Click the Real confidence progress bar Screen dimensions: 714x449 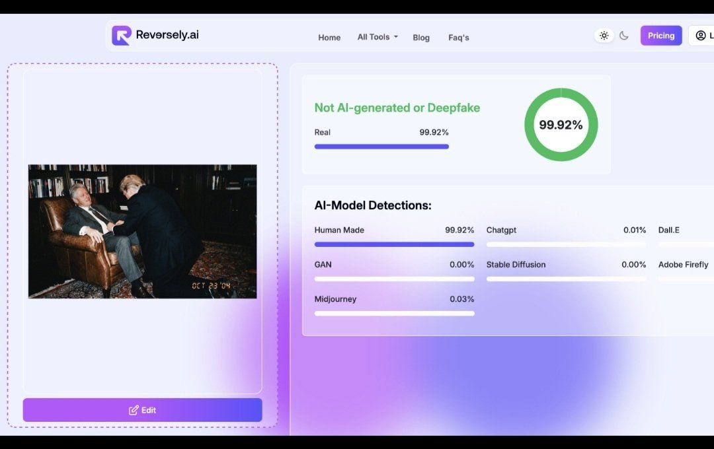(381, 147)
